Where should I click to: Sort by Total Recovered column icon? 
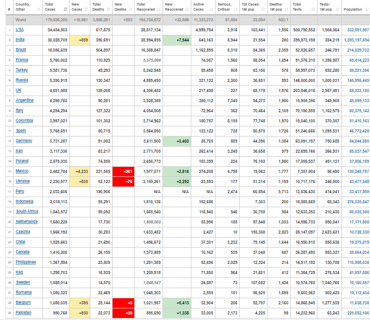tap(159, 10)
